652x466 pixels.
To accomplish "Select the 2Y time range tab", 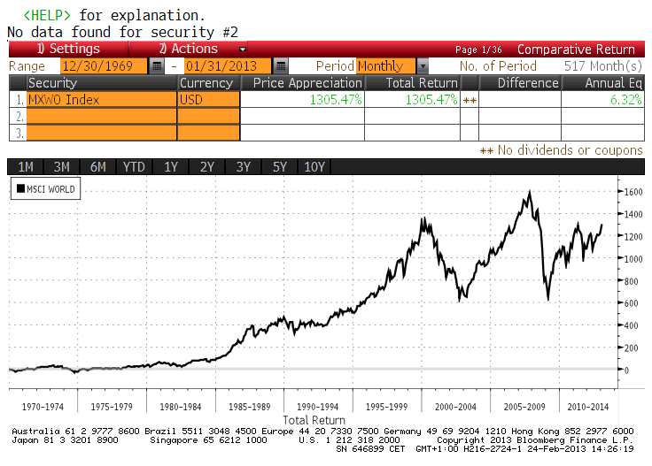I will pyautogui.click(x=206, y=167).
